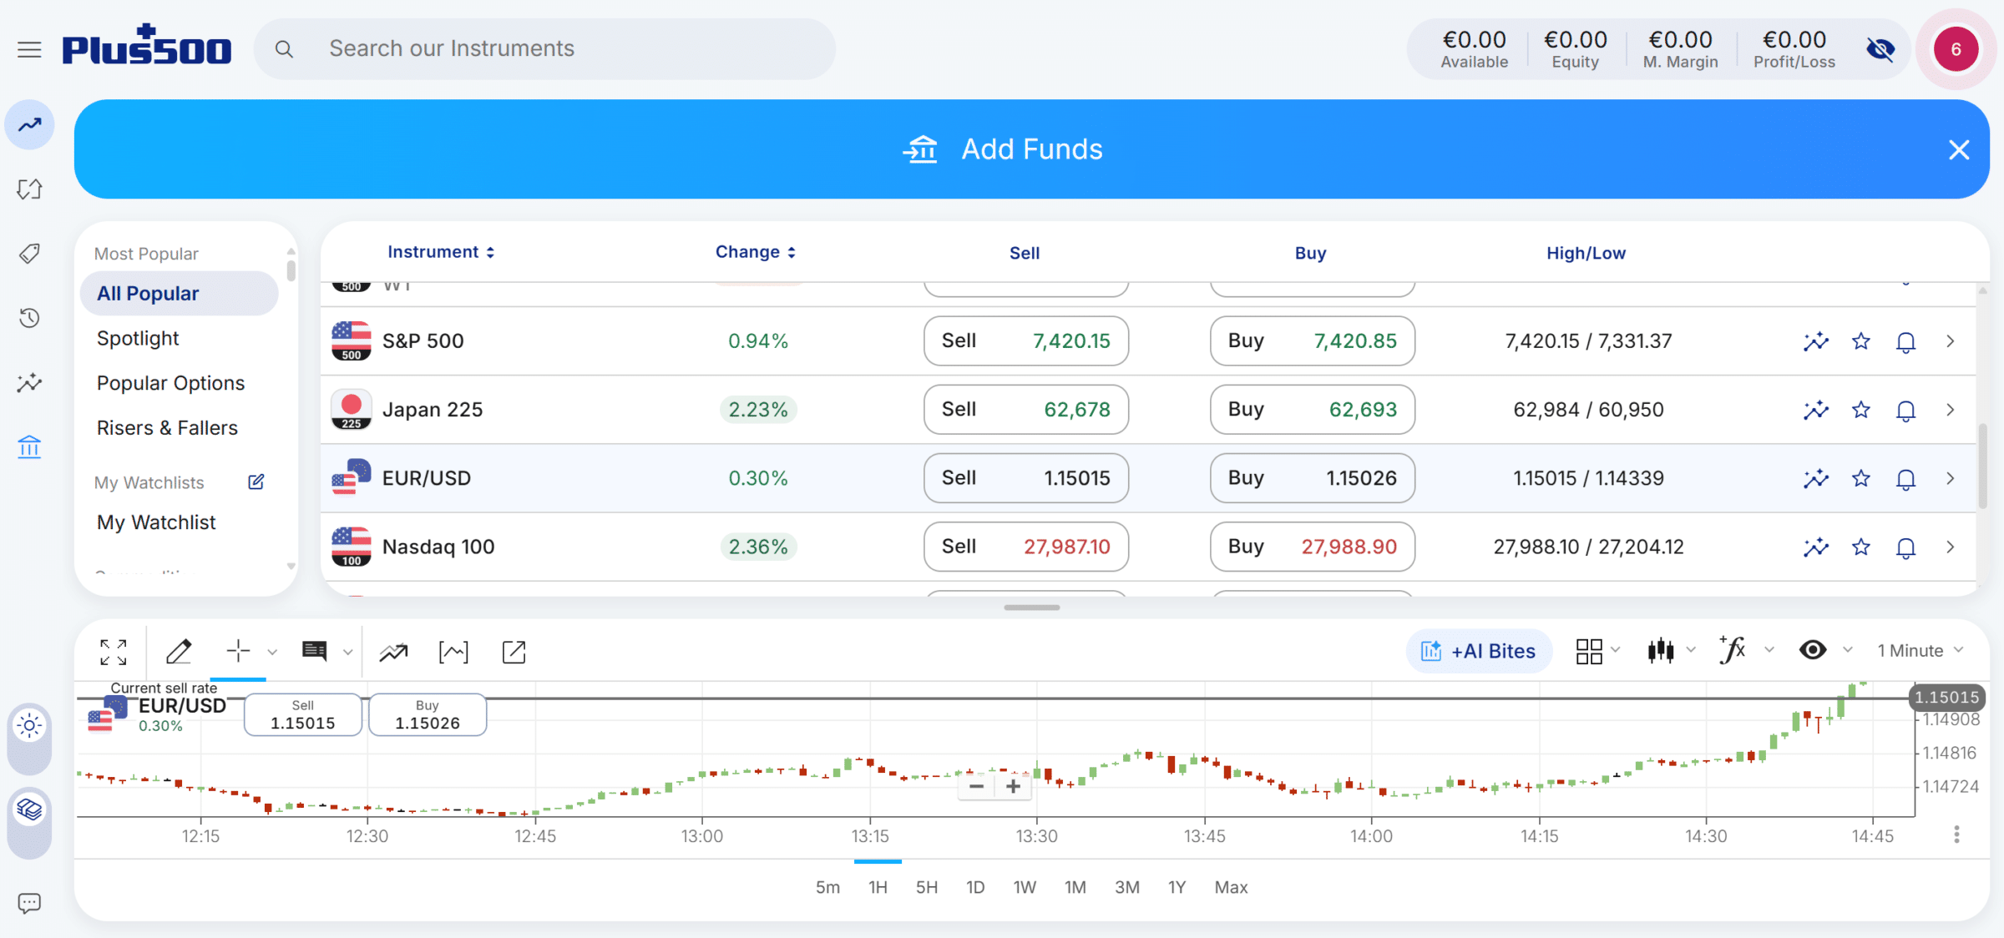Viewport: 2004px width, 938px height.
Task: Click the +AI Bites button
Action: (x=1479, y=651)
